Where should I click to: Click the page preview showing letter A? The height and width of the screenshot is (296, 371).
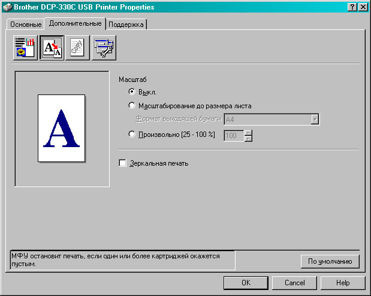tap(61, 128)
